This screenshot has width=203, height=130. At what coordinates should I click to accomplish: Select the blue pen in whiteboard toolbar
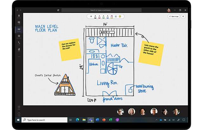108,17
